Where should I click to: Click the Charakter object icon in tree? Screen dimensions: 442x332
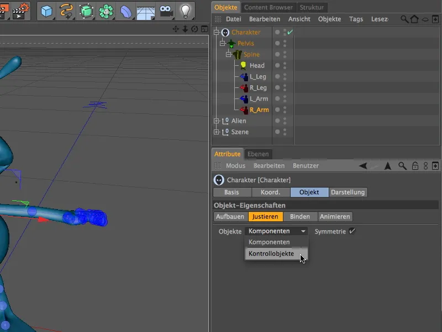pyautogui.click(x=225, y=33)
